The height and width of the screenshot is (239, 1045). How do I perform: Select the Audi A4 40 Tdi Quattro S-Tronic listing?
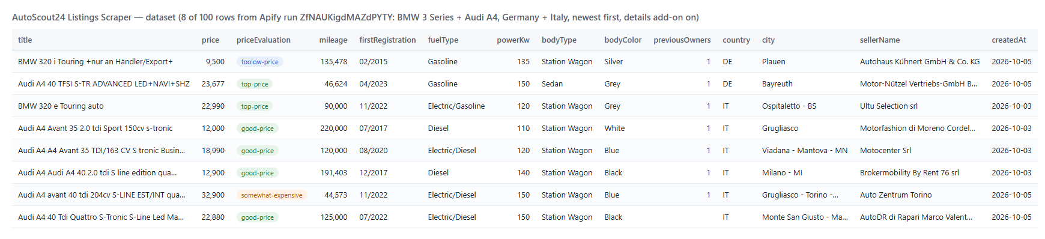101,217
